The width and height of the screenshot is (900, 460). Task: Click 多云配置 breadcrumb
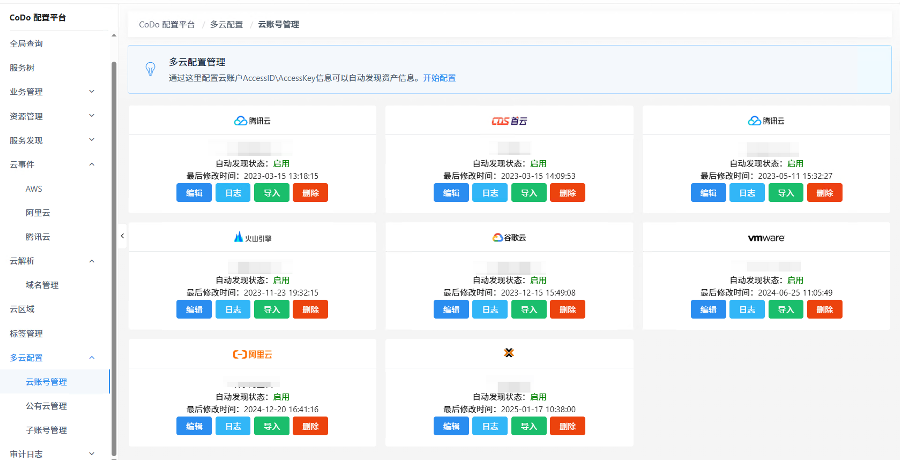pos(226,24)
